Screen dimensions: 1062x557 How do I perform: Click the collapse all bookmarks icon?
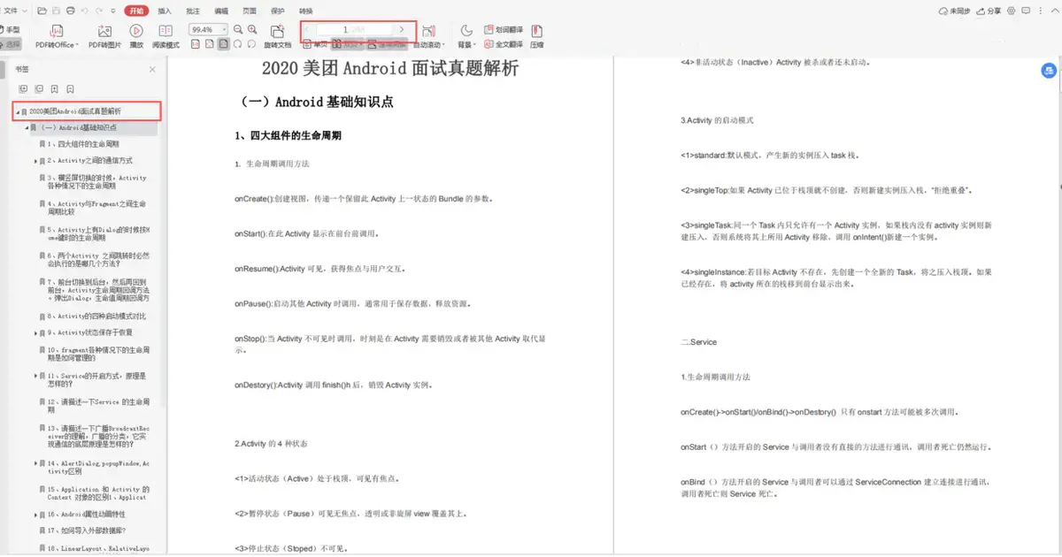(x=38, y=89)
